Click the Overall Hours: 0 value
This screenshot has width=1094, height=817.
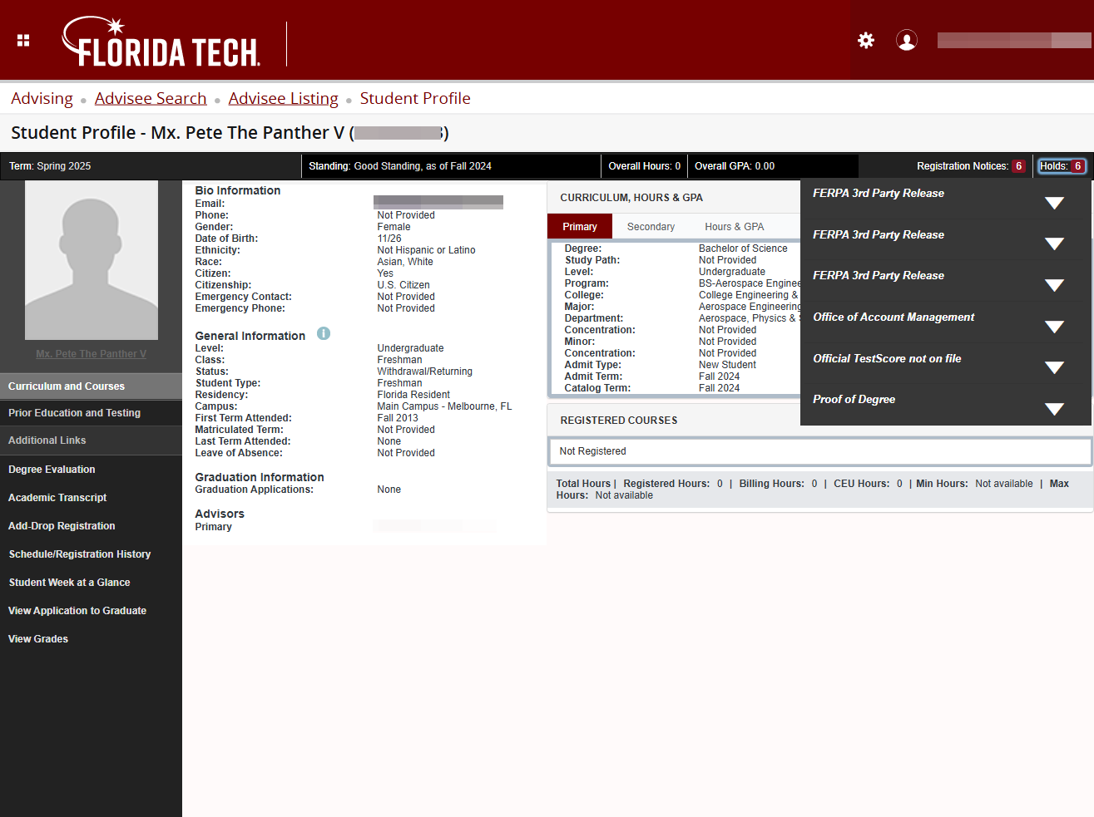click(x=645, y=166)
